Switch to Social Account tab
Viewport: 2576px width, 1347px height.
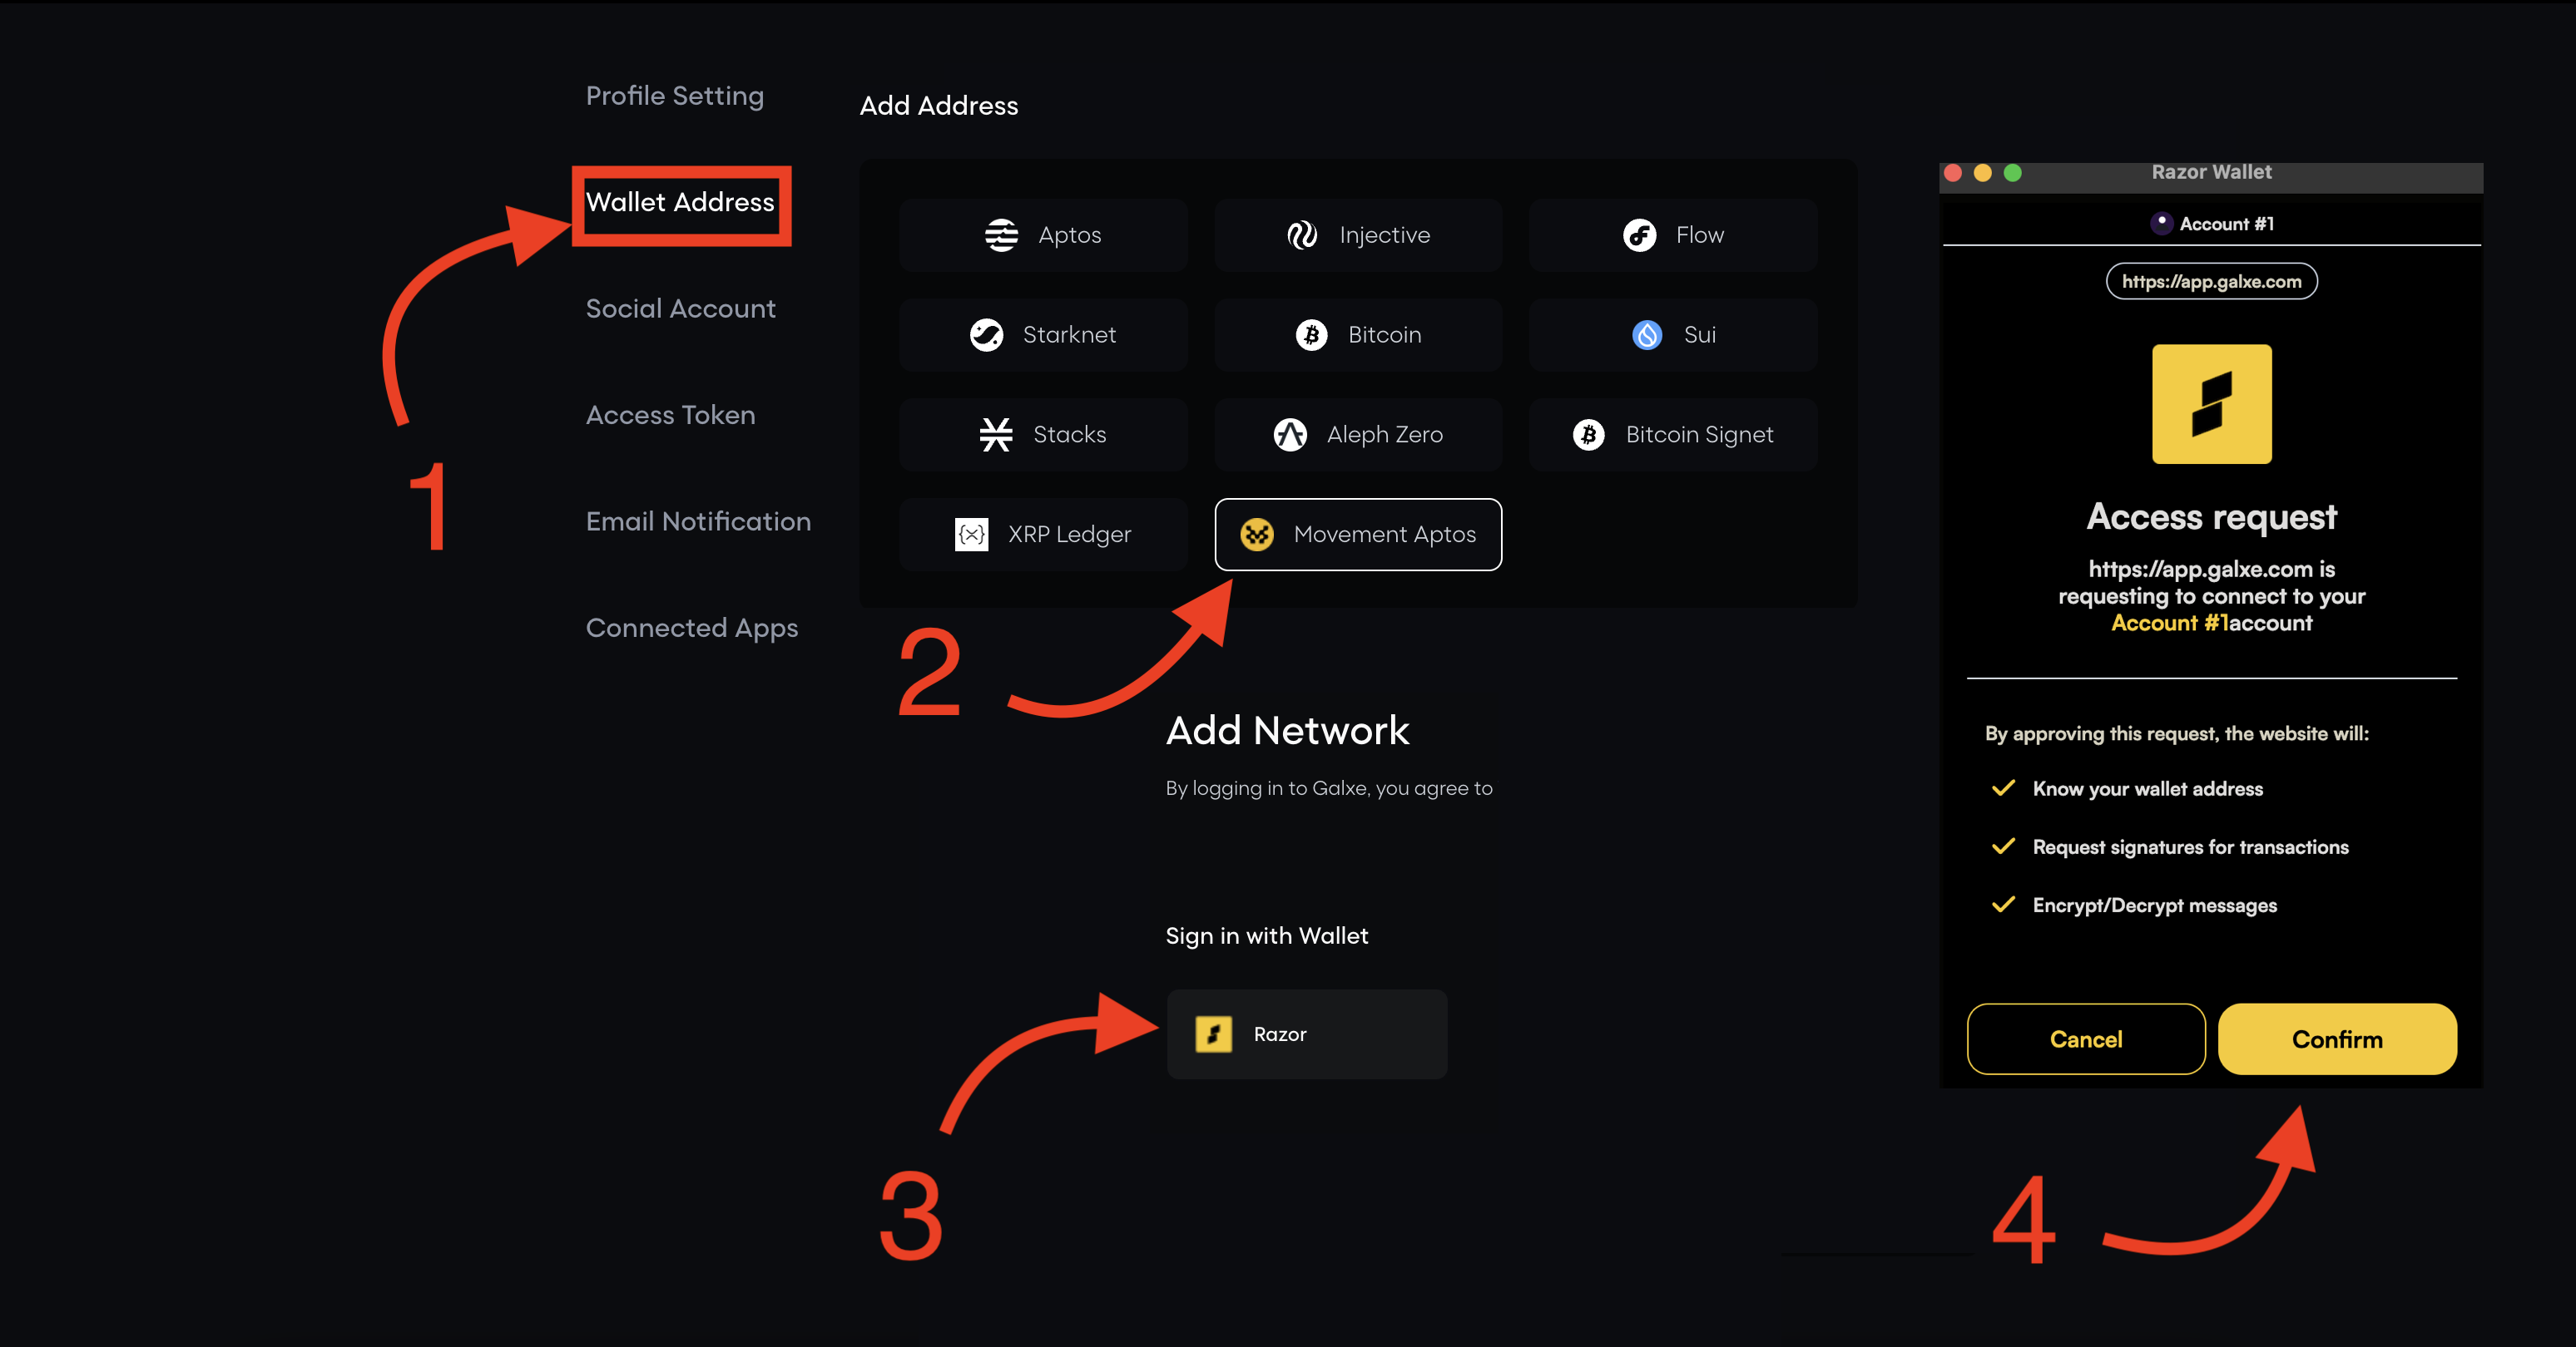[x=680, y=308]
